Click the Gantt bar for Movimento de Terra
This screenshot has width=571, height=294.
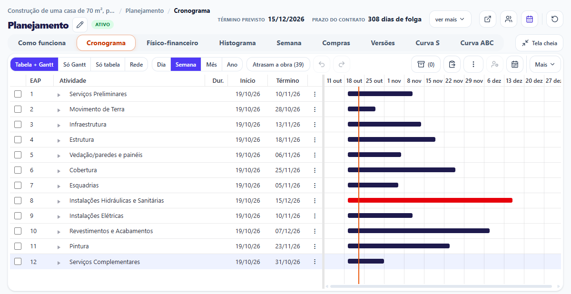pos(362,109)
